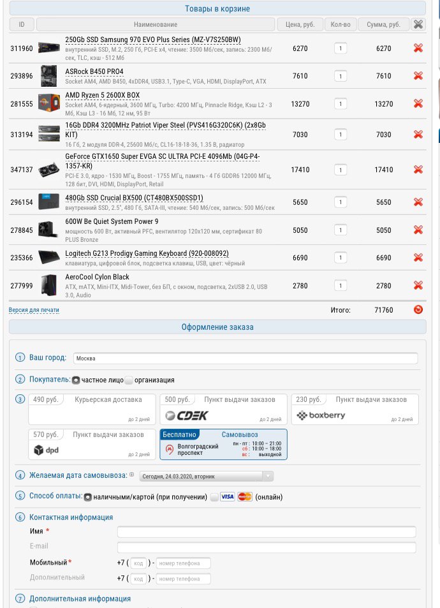This screenshot has width=440, height=608.
Task: Edit quantity field for Samsung 970 EVO SSD
Action: (x=341, y=48)
